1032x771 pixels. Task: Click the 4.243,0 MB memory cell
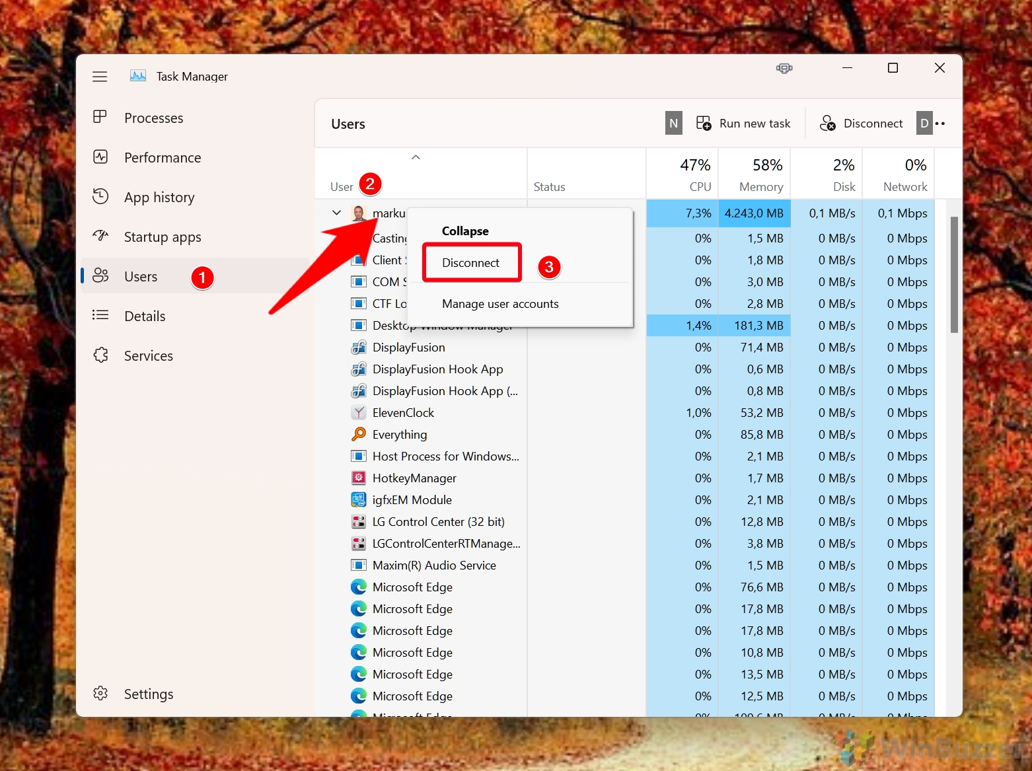(755, 213)
